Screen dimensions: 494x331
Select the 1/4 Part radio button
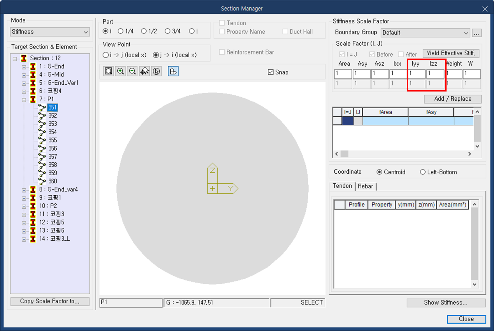pyautogui.click(x=121, y=31)
